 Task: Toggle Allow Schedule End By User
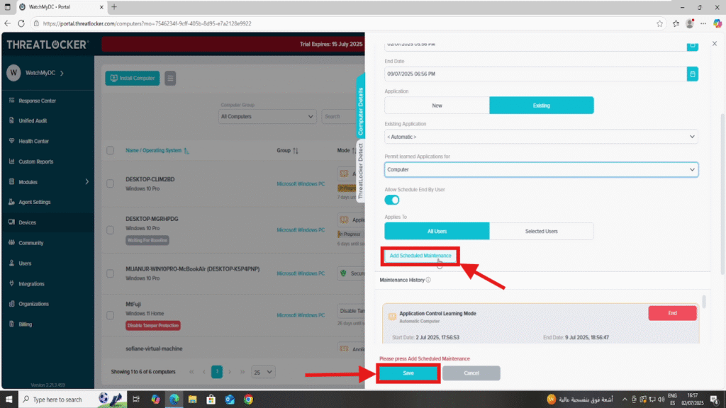pos(391,200)
